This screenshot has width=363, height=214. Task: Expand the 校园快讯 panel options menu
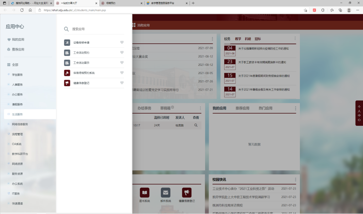pyautogui.click(x=296, y=179)
